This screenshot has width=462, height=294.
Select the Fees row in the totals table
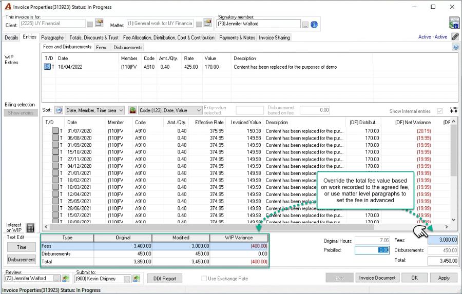click(x=155, y=246)
